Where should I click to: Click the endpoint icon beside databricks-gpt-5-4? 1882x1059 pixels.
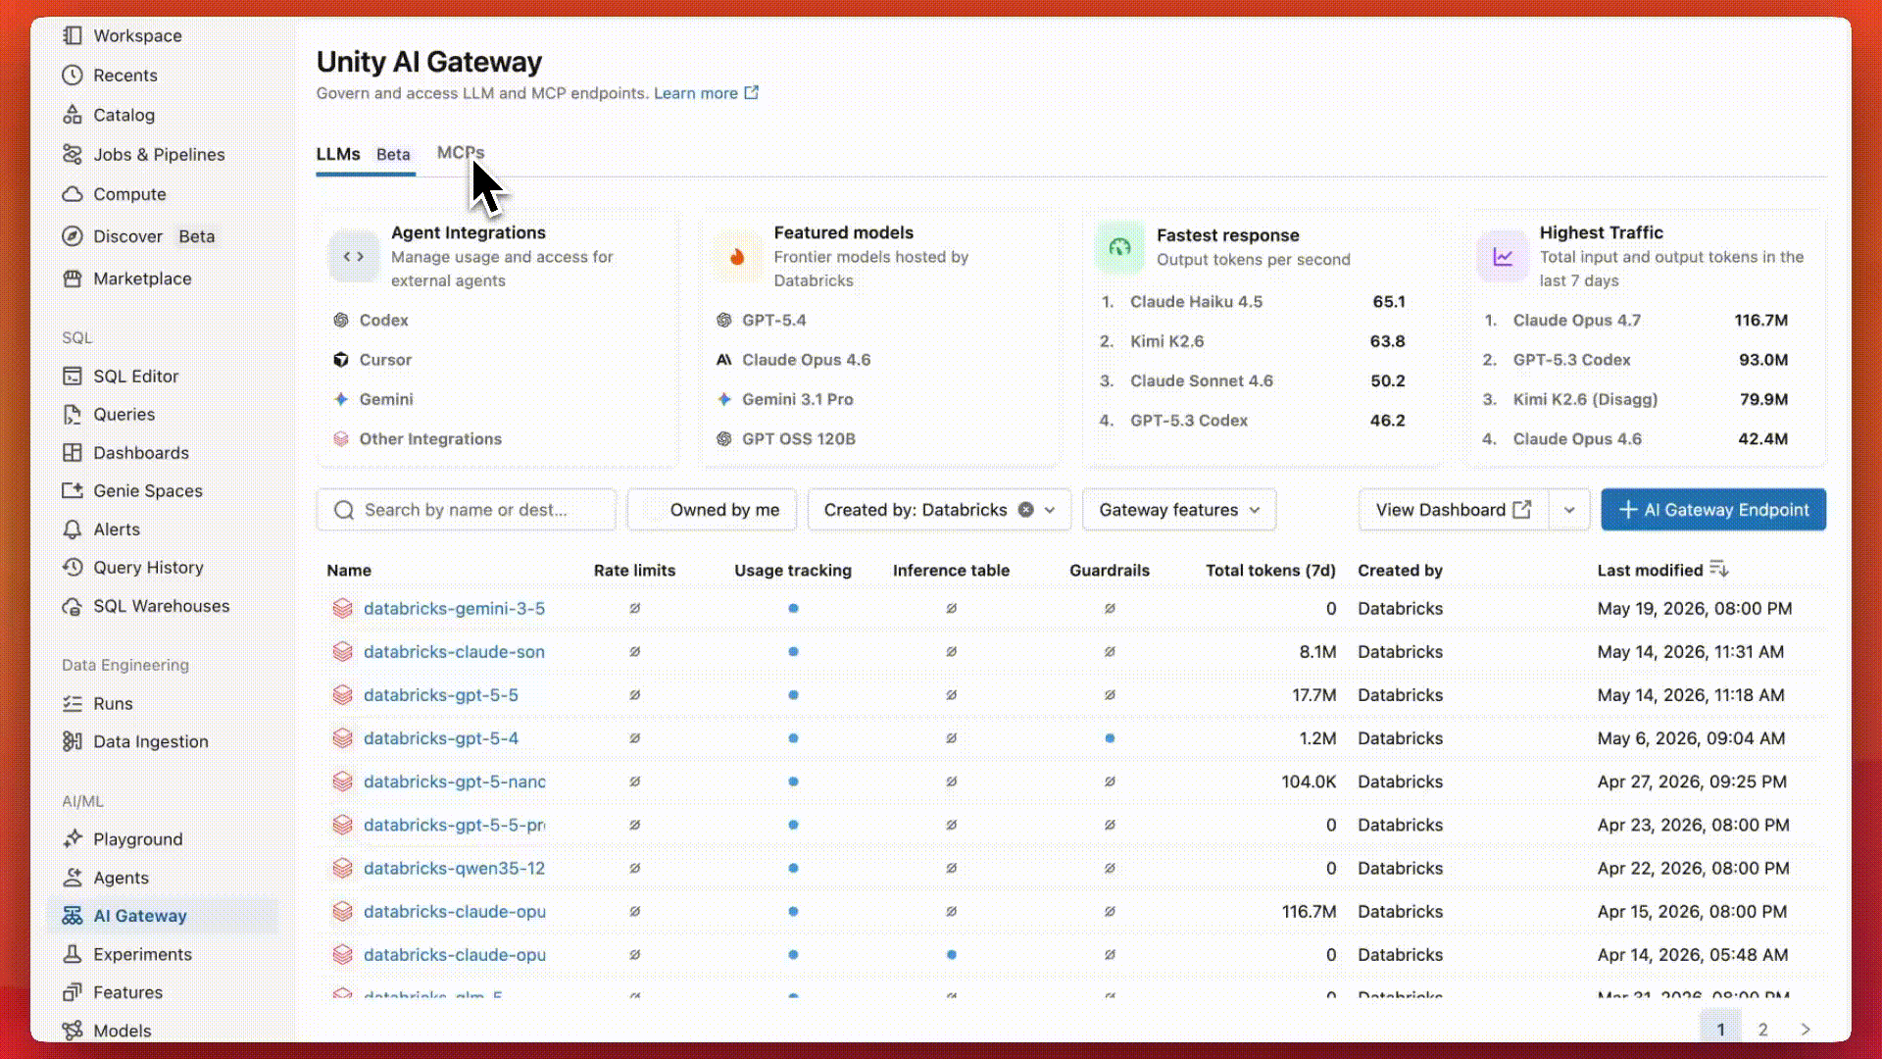[x=342, y=738]
